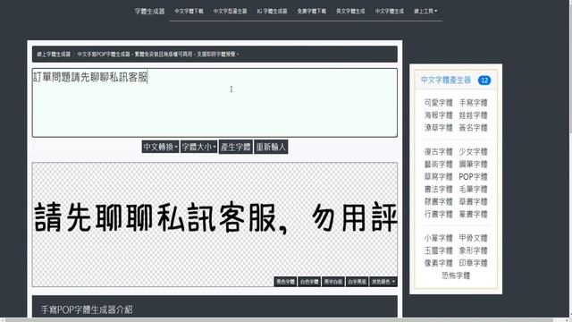
Task: Open the 中文字體下載 nav item
Action: [189, 11]
